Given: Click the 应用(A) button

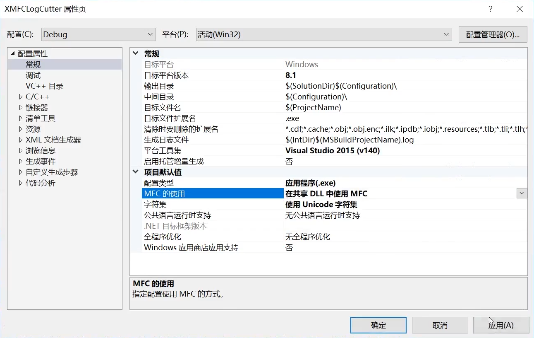Looking at the screenshot, I should [x=501, y=325].
